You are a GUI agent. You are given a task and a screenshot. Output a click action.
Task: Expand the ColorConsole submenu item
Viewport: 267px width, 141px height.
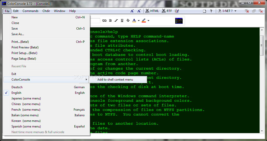(46, 79)
